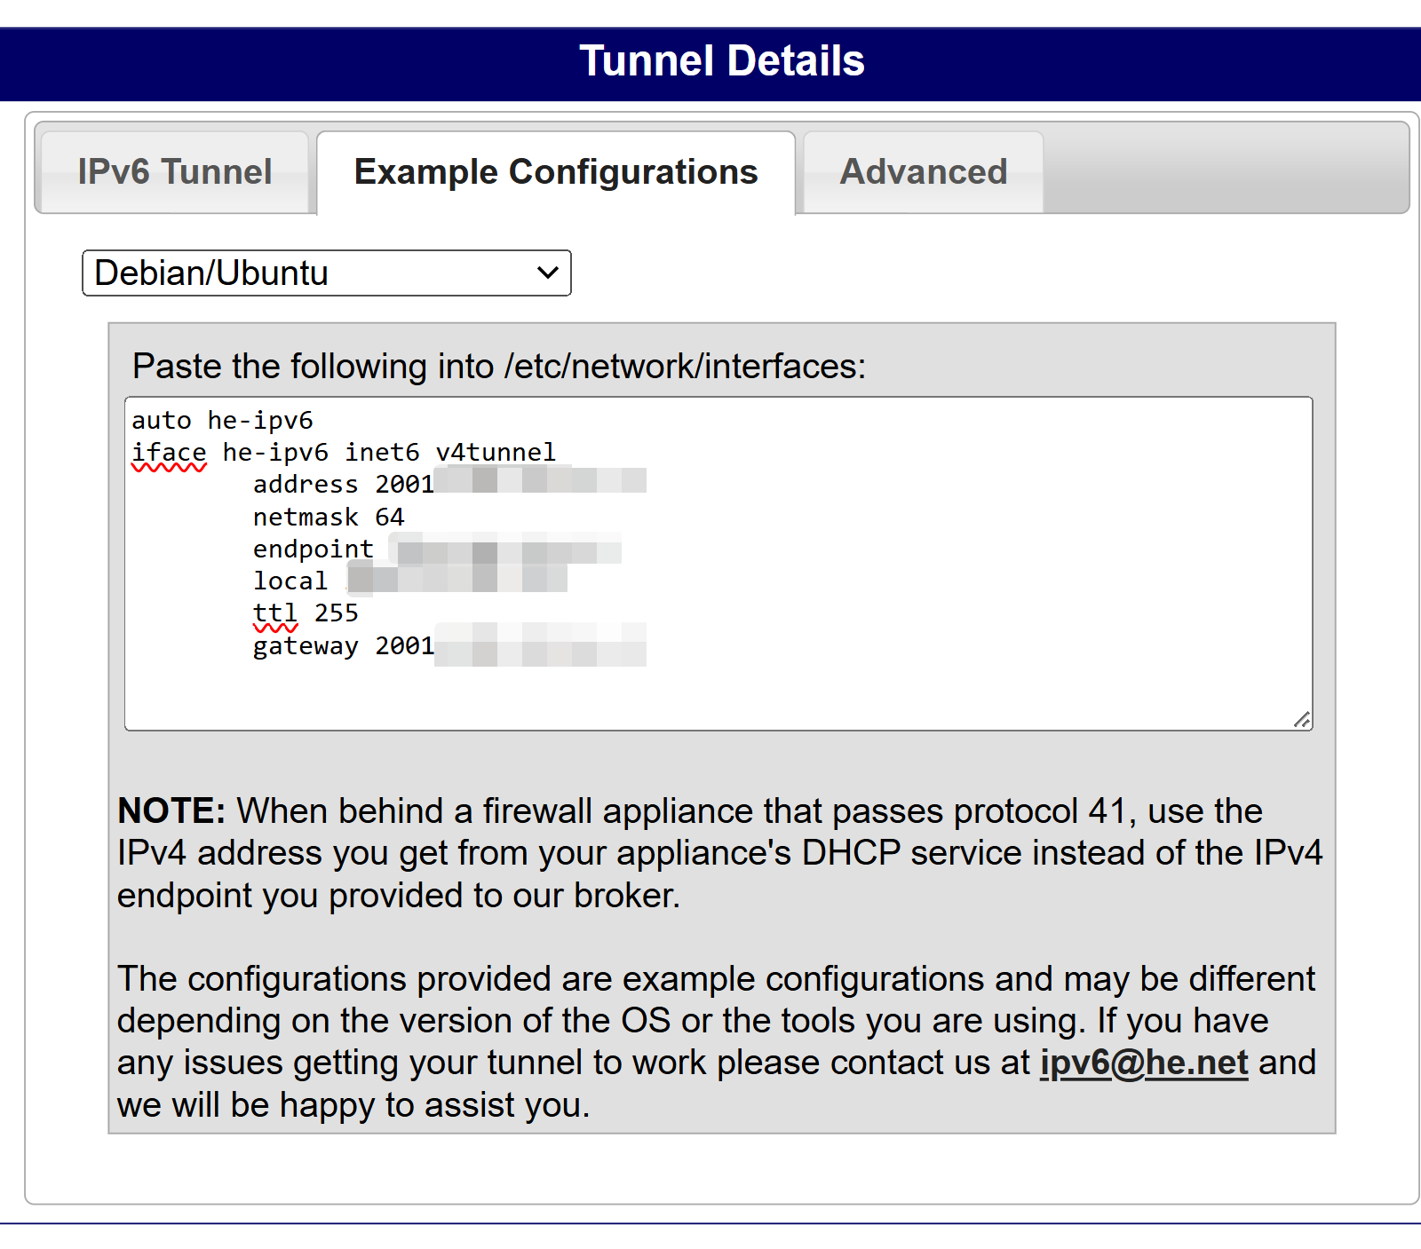Open the Debian/Ubuntu OS dropdown
This screenshot has width=1421, height=1249.
pyautogui.click(x=327, y=273)
